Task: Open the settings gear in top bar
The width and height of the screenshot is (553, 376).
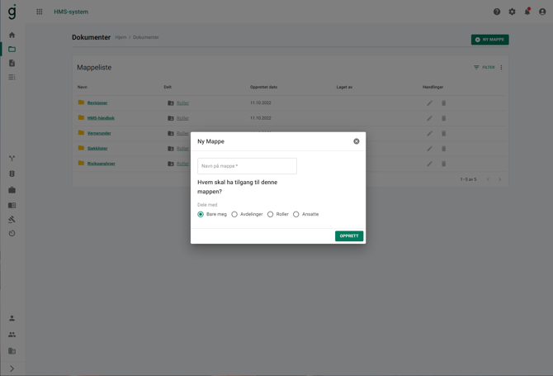Action: click(512, 12)
